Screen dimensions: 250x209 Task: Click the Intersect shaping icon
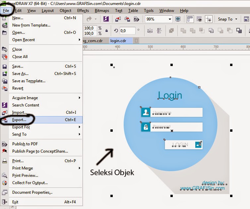click(202, 31)
